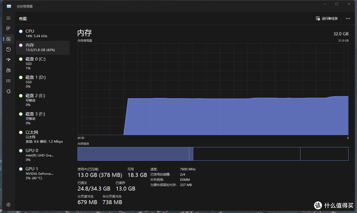Click the 18.3 GB available value

(x=137, y=175)
